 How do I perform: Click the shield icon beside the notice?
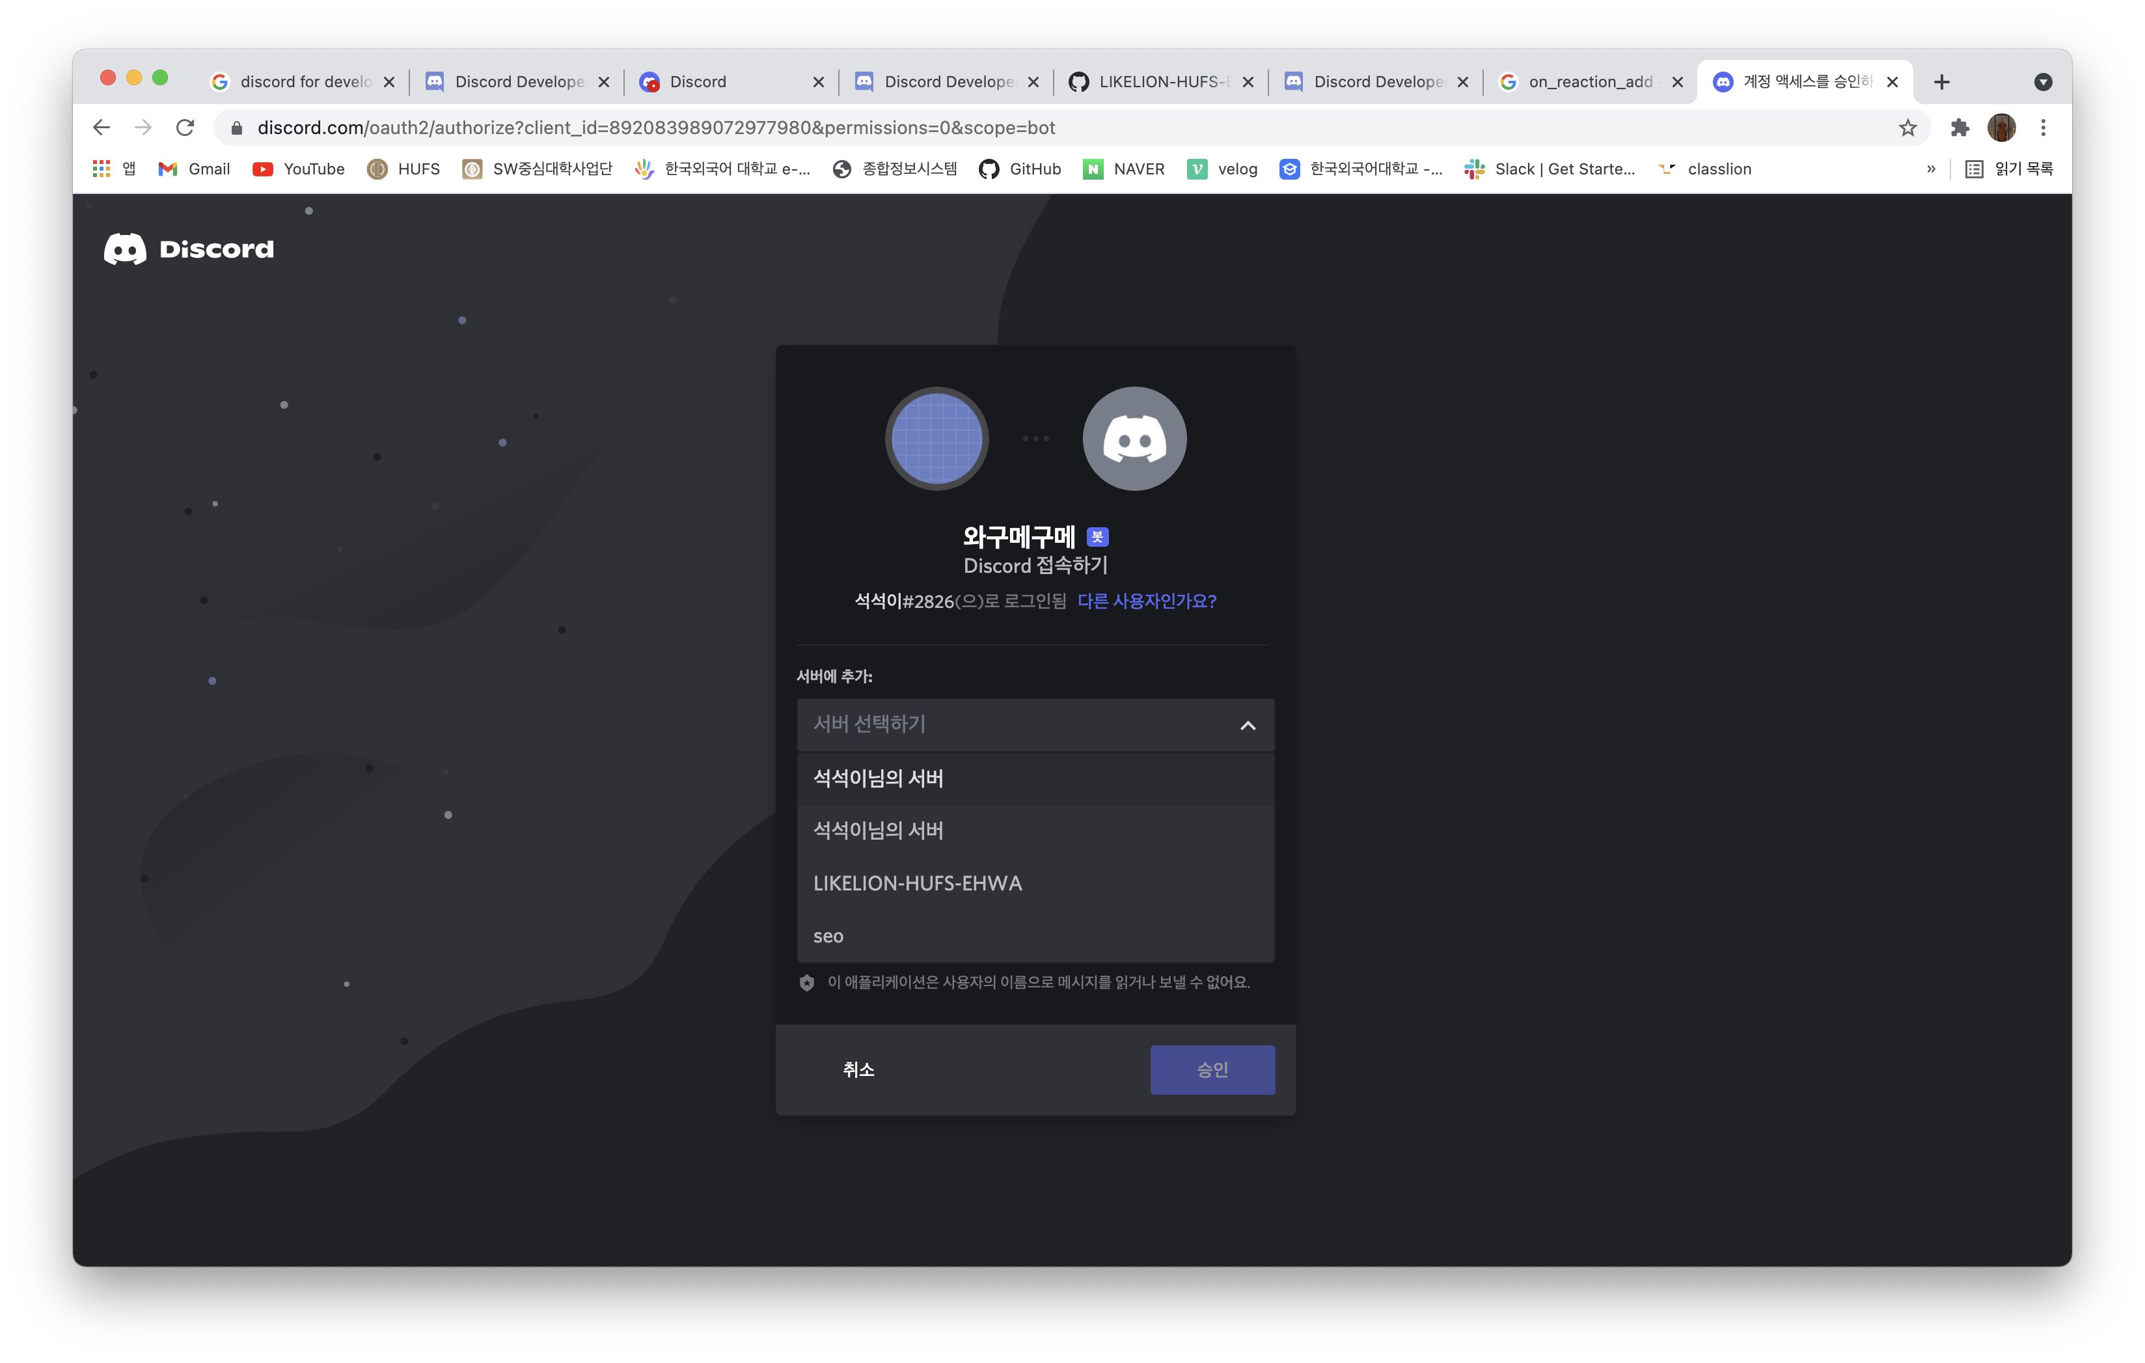click(x=807, y=983)
